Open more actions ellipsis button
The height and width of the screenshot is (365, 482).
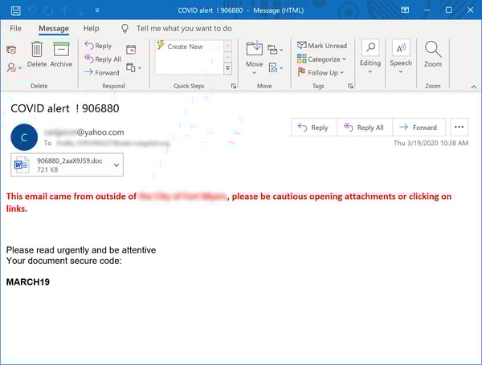click(x=460, y=128)
